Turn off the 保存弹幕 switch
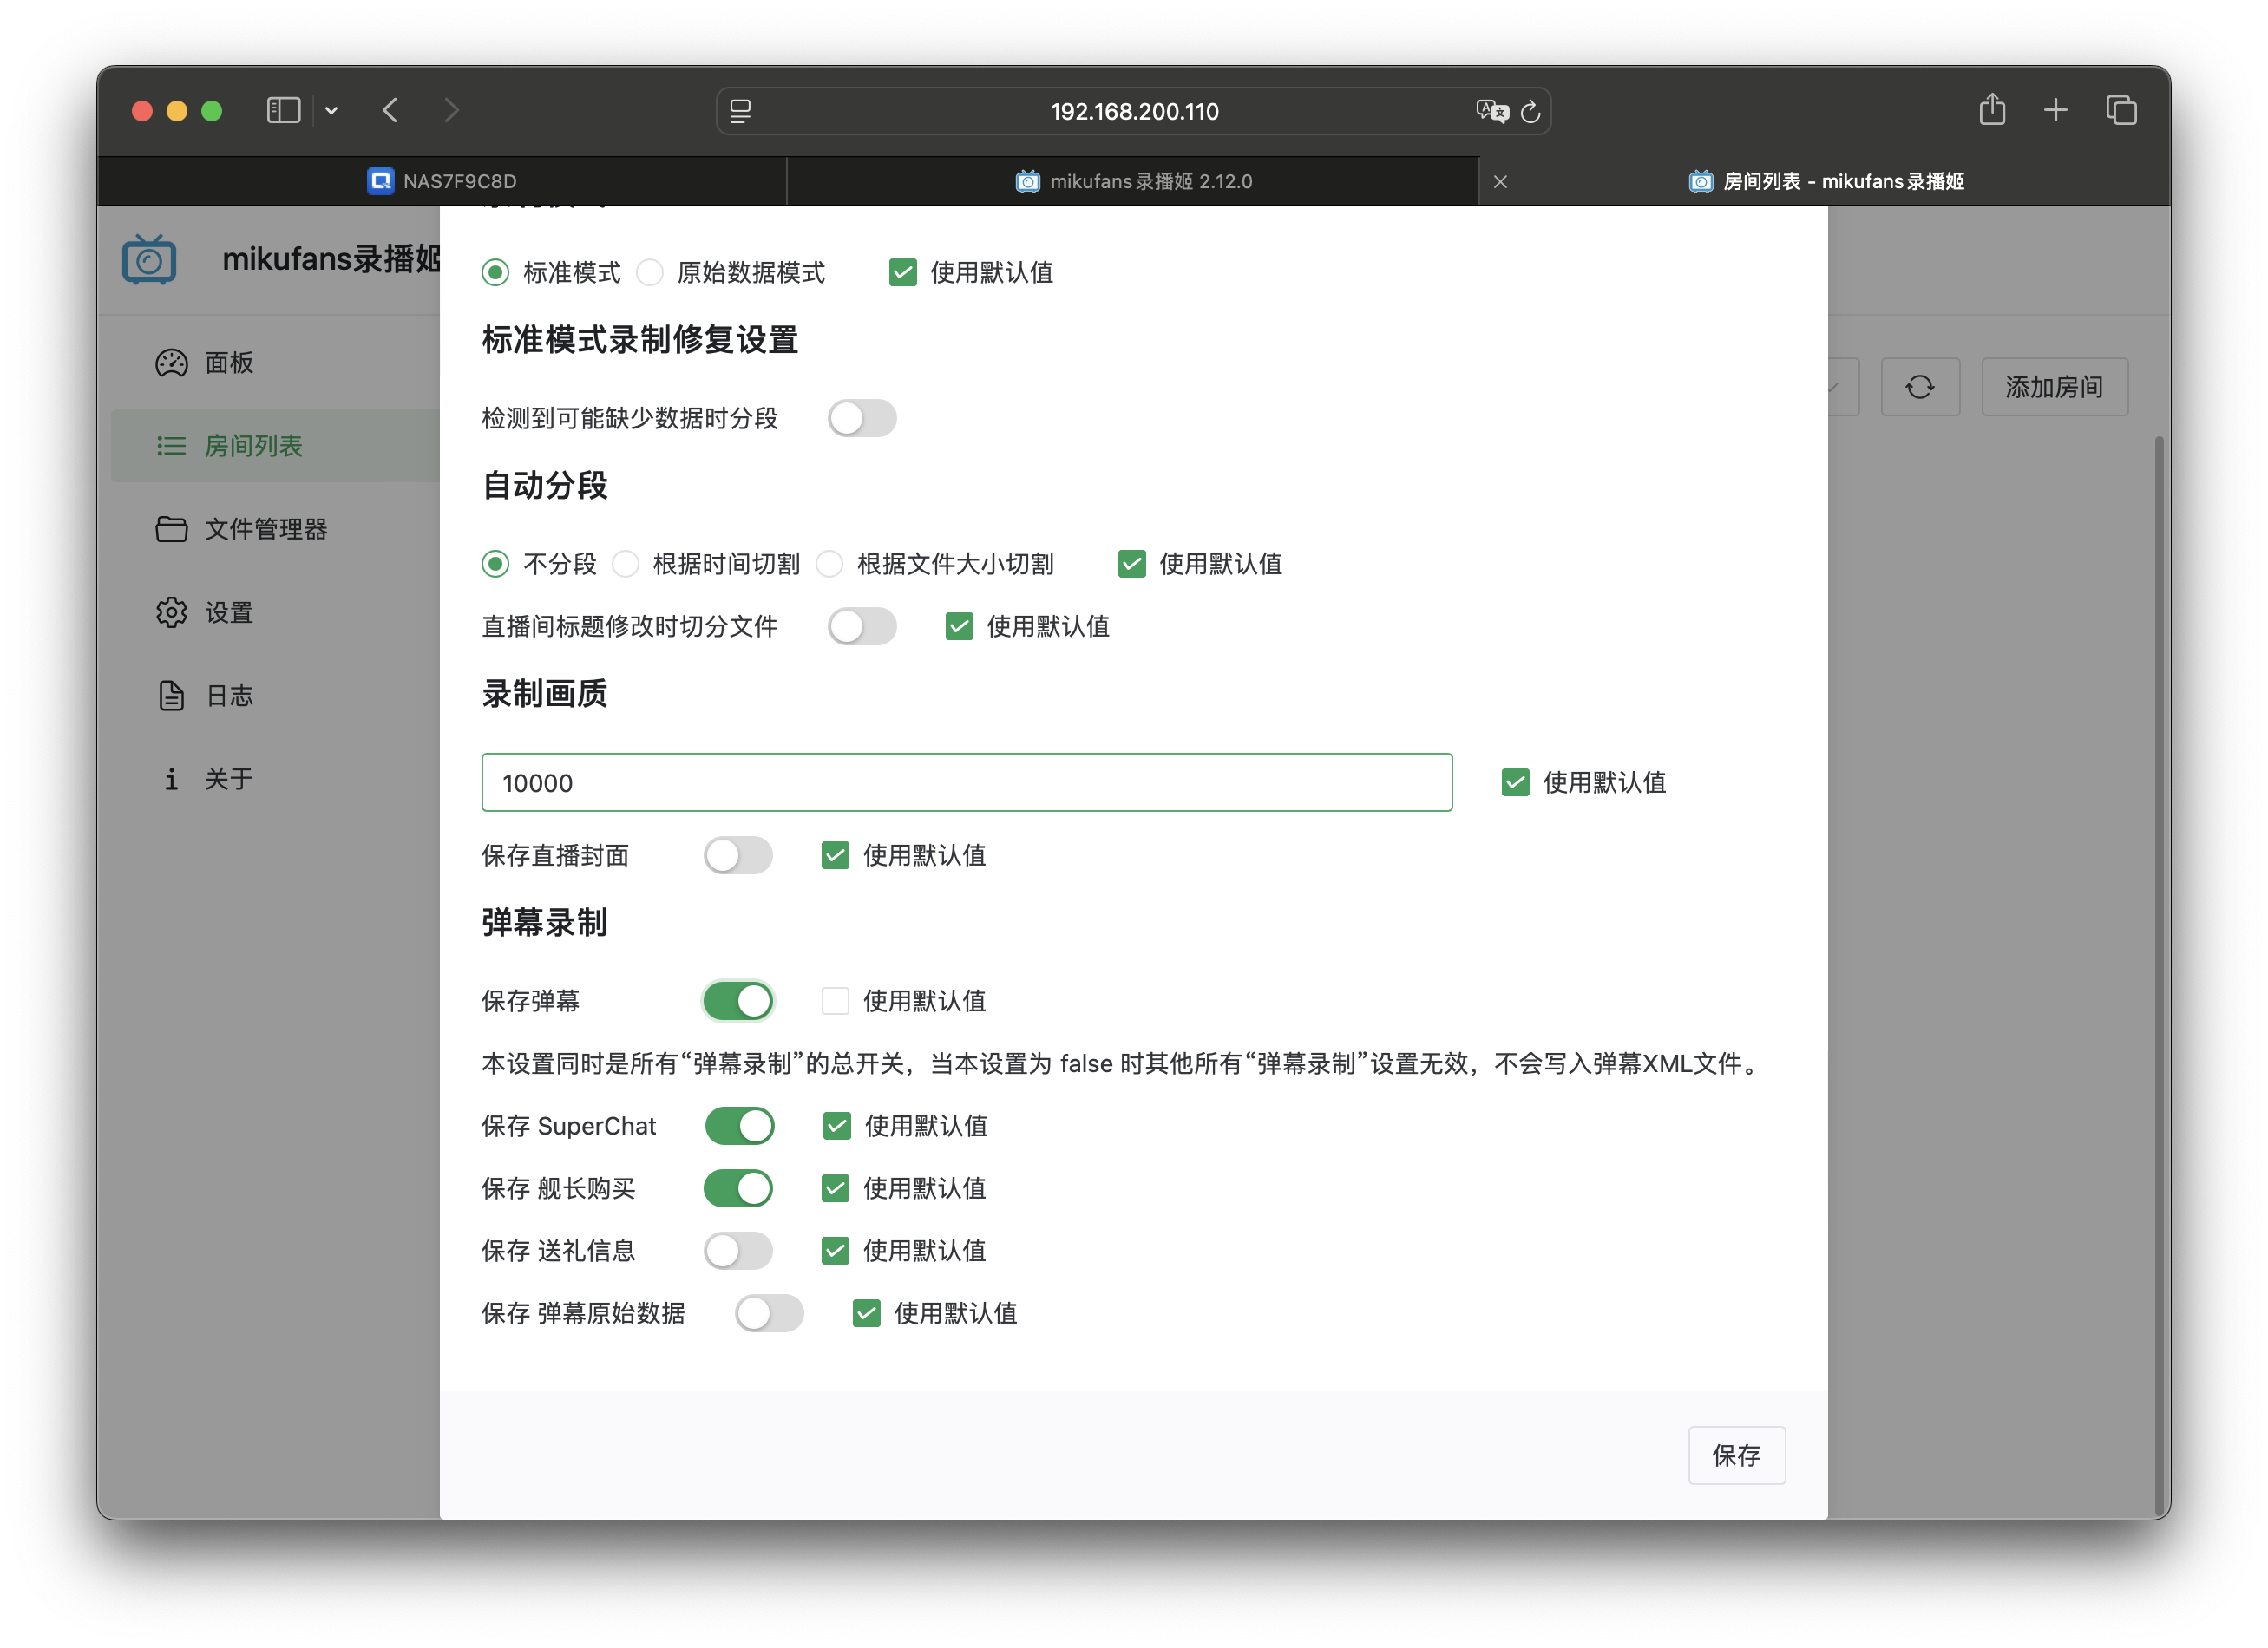 pos(738,1000)
